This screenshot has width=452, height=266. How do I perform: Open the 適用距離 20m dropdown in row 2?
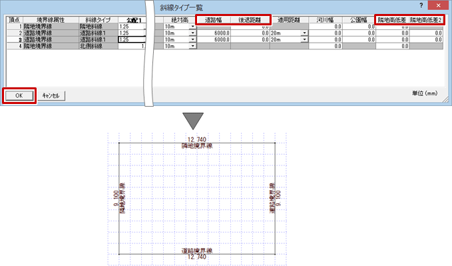tap(305, 33)
